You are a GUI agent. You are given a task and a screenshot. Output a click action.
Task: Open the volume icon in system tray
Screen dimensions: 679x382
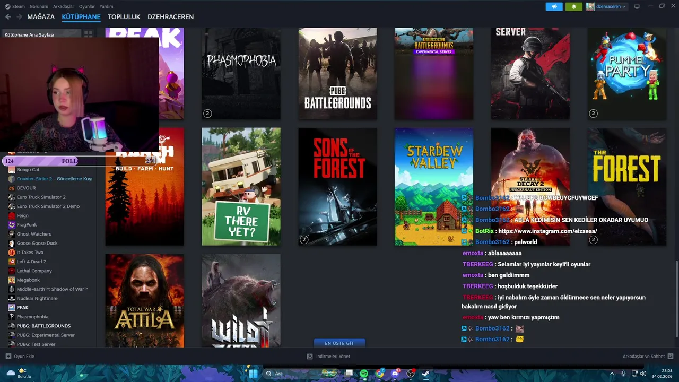tap(643, 374)
